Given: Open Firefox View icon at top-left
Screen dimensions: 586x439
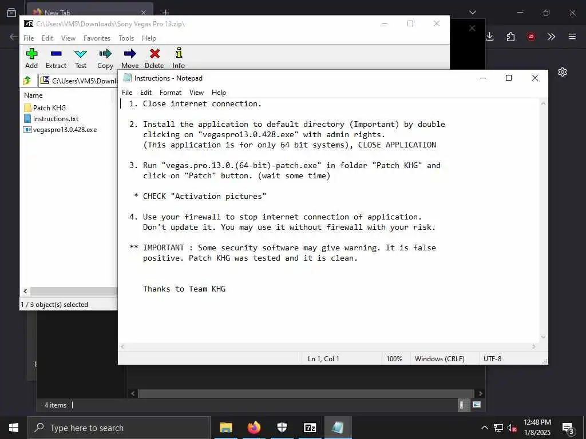Looking at the screenshot, I should pyautogui.click(x=11, y=13).
